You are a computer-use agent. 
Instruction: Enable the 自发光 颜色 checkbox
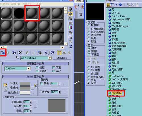click(x=41, y=83)
